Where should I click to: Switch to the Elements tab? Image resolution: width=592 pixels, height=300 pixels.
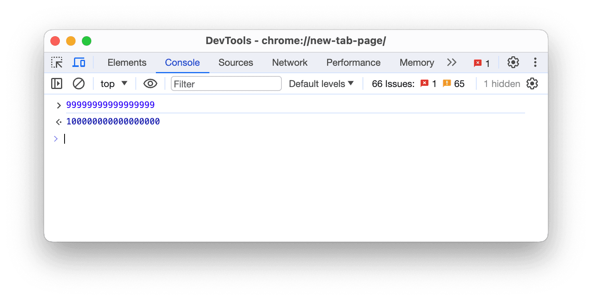(127, 63)
